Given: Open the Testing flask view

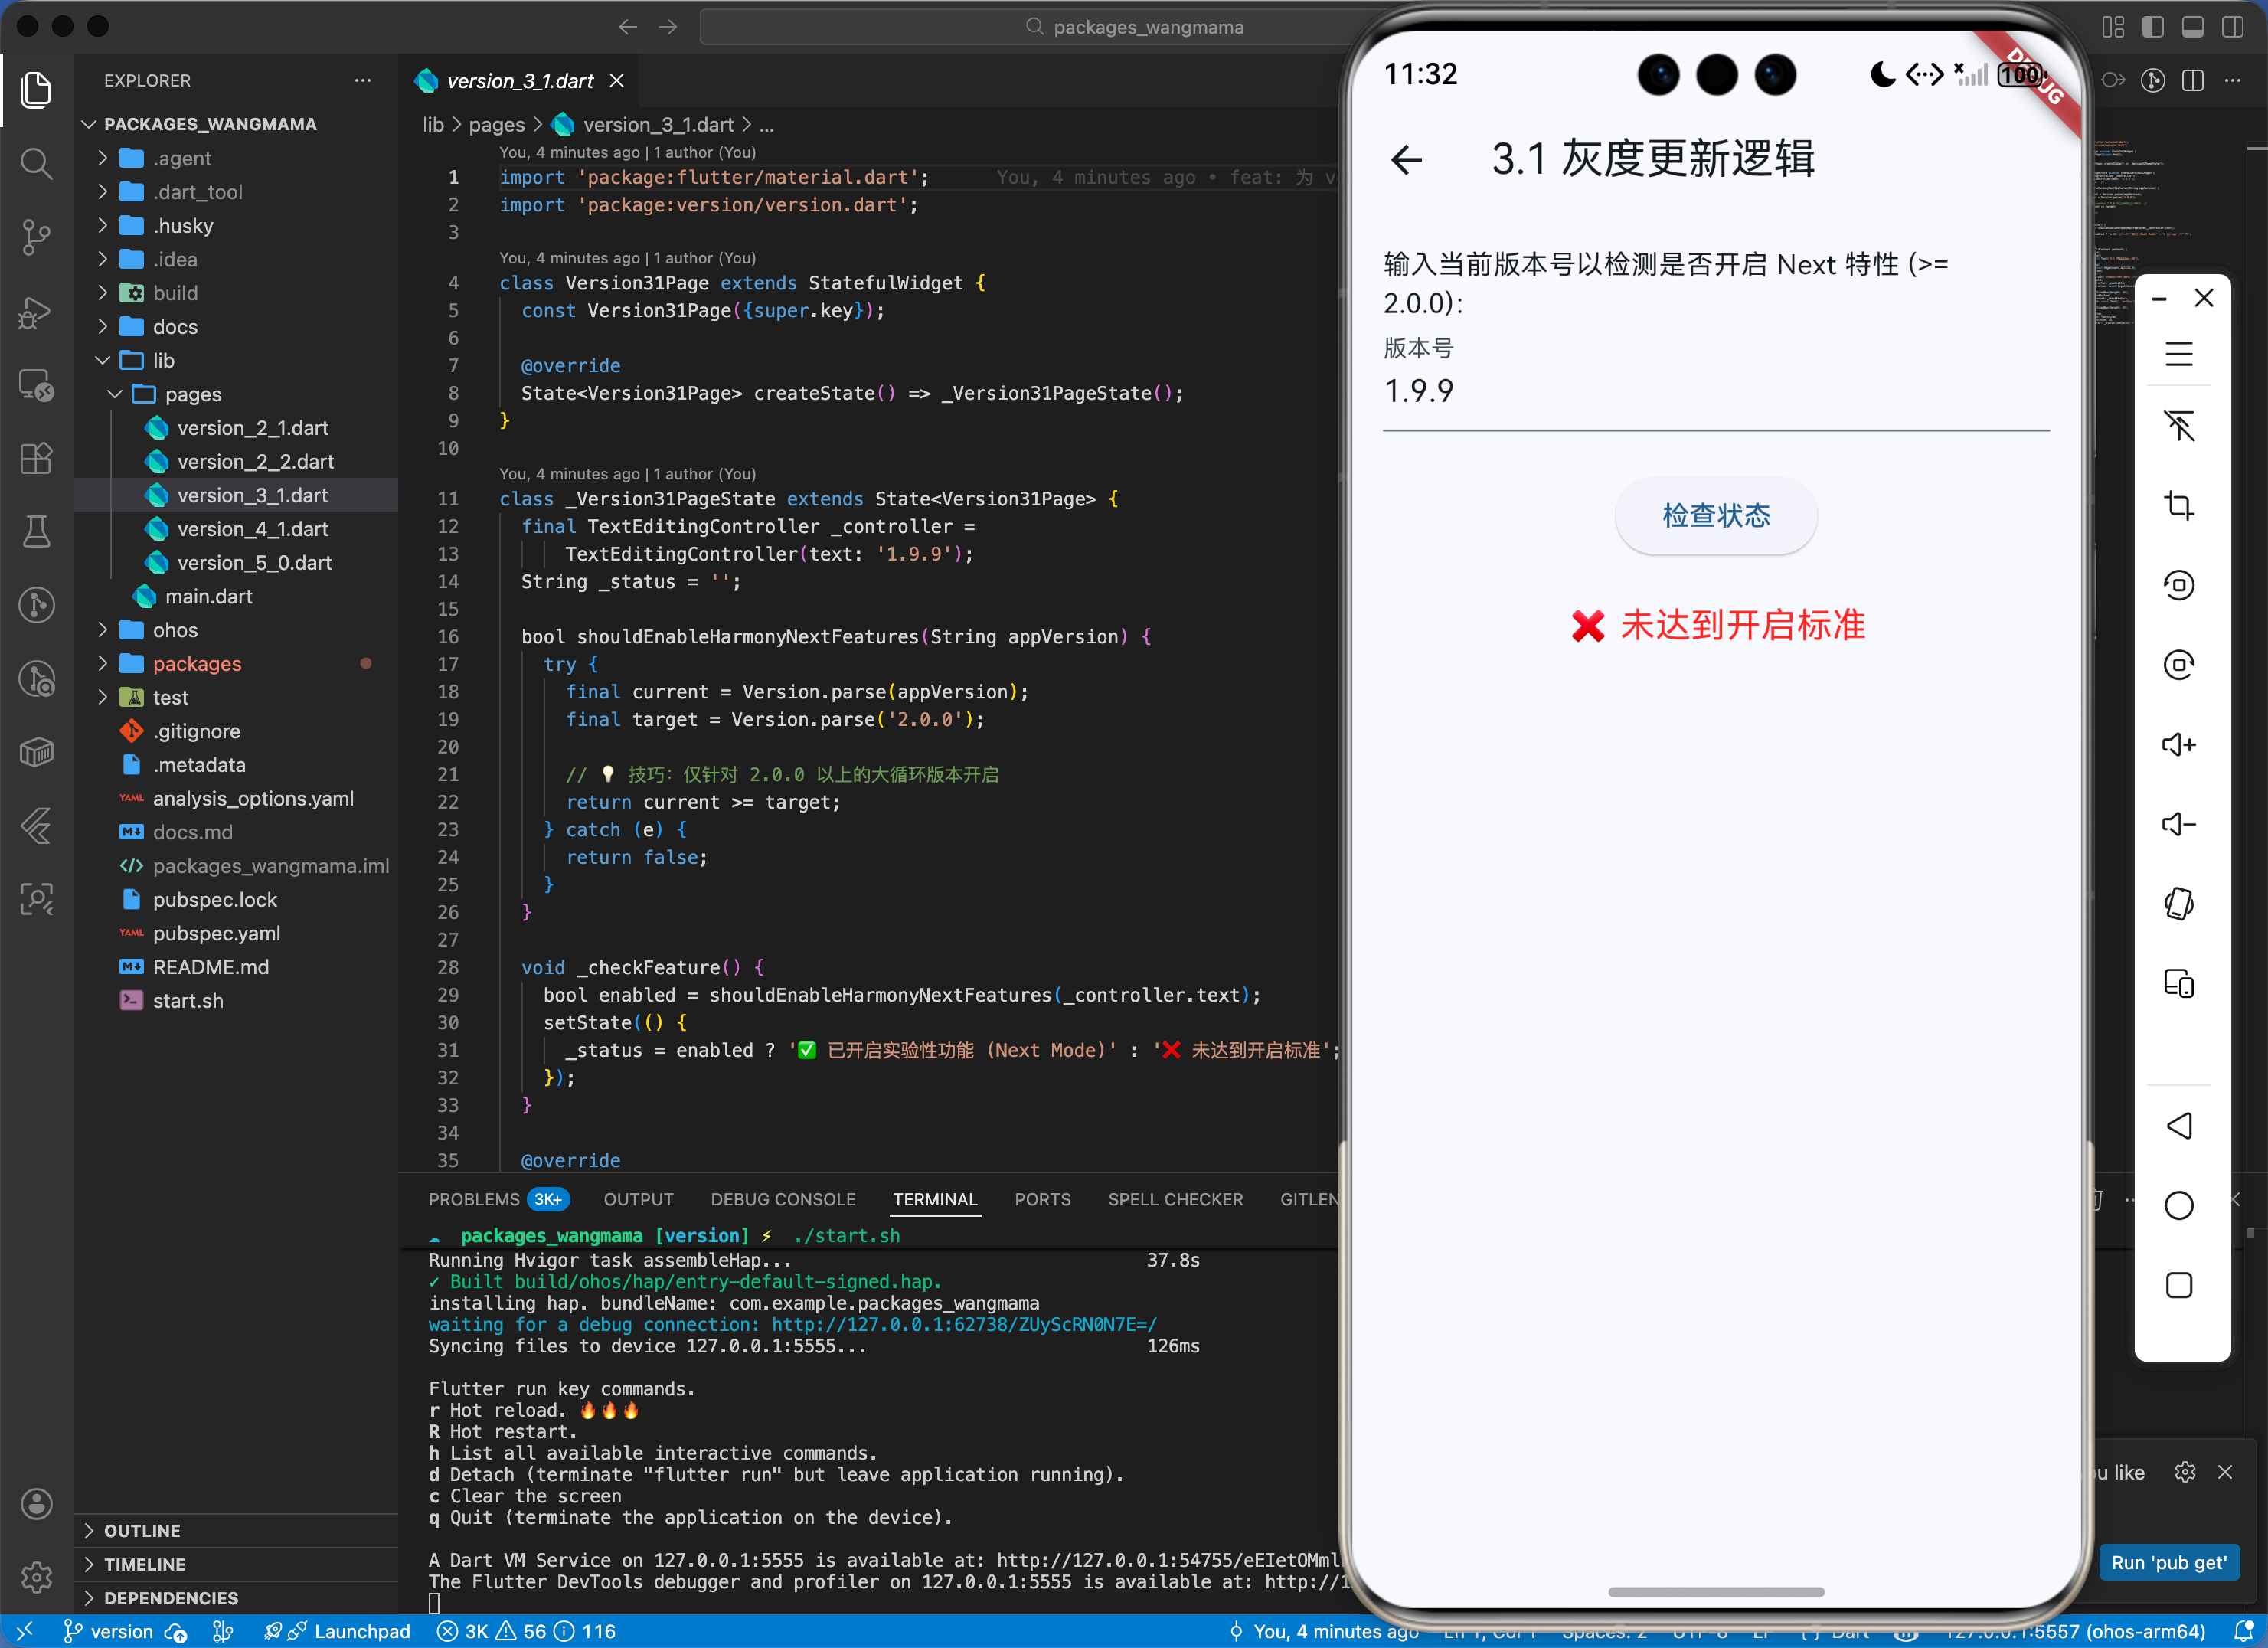Looking at the screenshot, I should click(x=36, y=531).
